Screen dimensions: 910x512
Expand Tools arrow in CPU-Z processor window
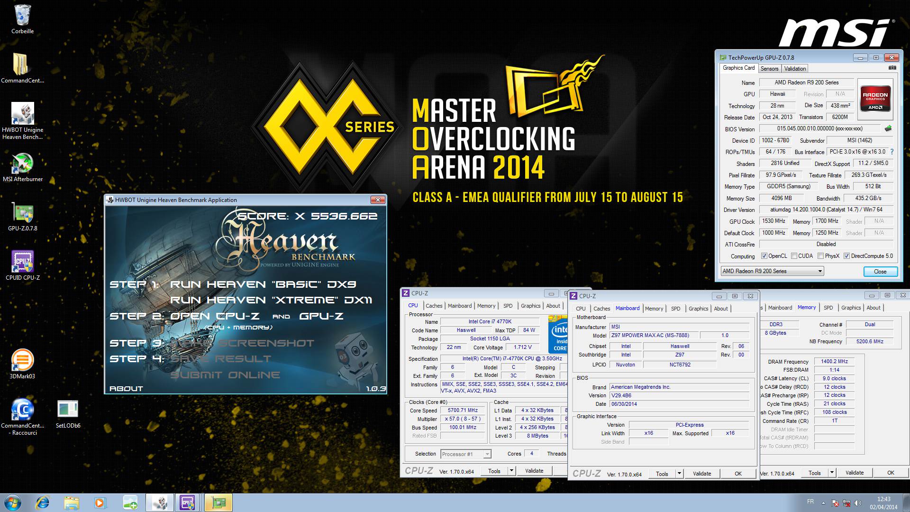[x=511, y=471]
